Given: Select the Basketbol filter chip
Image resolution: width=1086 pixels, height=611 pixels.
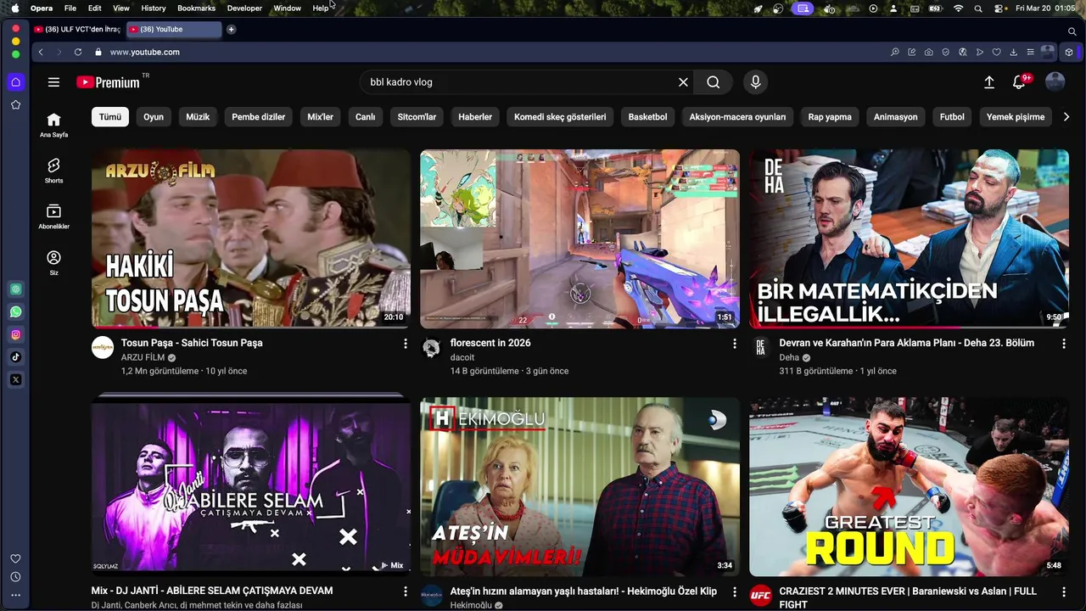Looking at the screenshot, I should point(647,117).
